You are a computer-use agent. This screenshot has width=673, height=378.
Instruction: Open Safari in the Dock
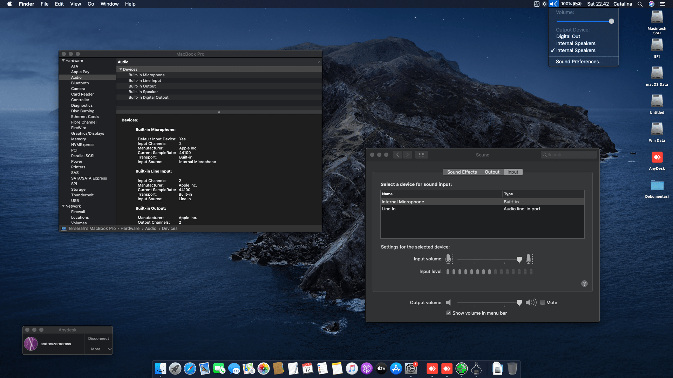[190, 369]
